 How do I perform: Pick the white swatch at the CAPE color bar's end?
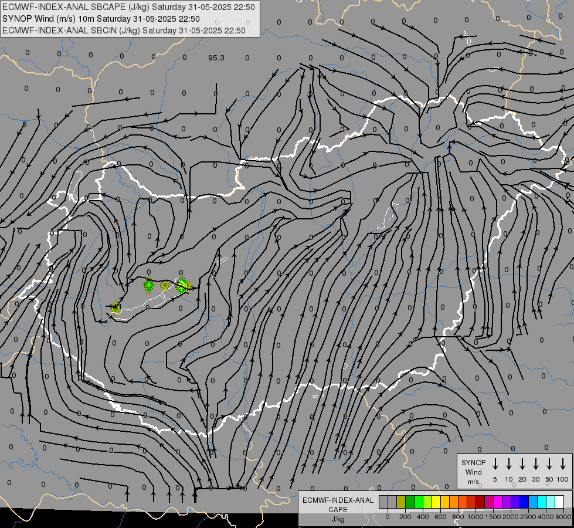[x=560, y=502]
